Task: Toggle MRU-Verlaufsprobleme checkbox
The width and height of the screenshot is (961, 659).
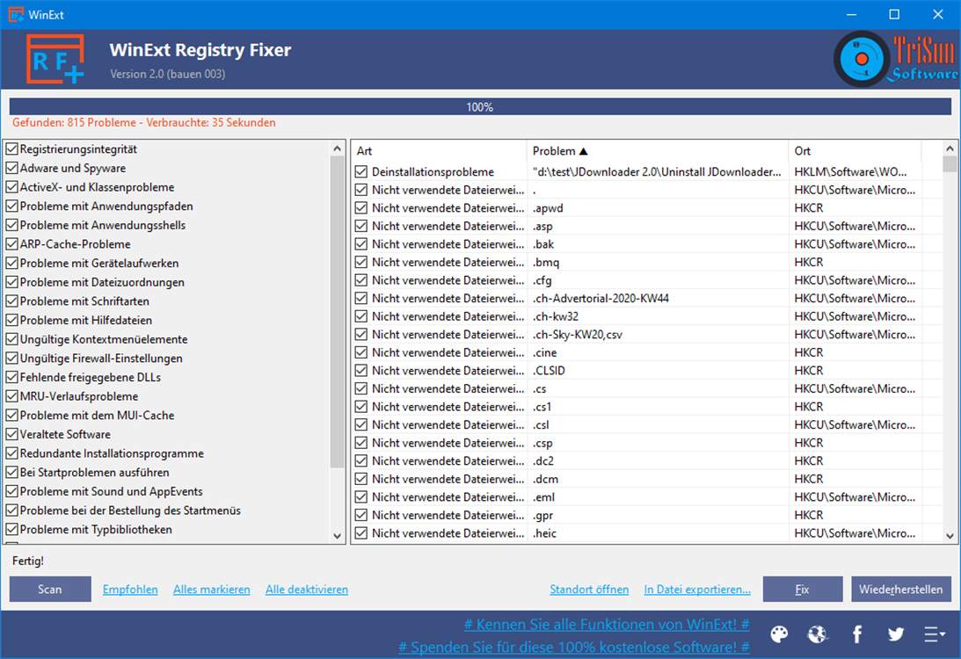Action: [11, 395]
